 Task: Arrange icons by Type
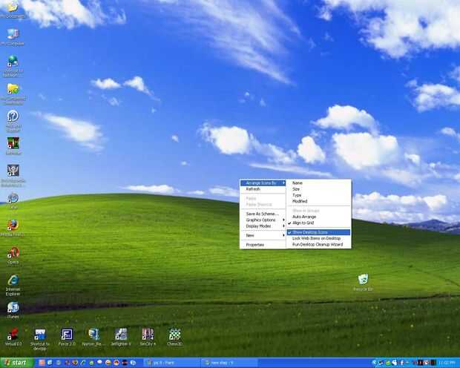click(x=318, y=195)
